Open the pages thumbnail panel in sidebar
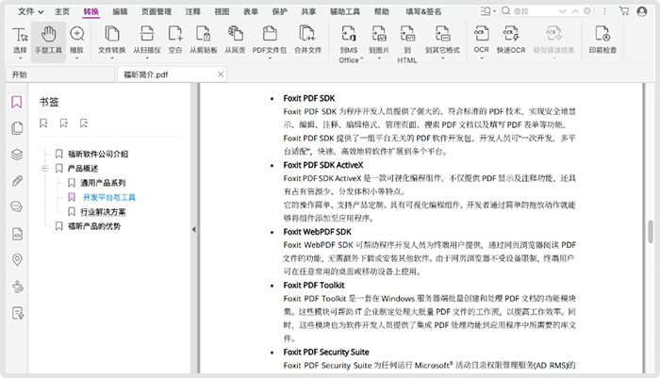 [17, 128]
